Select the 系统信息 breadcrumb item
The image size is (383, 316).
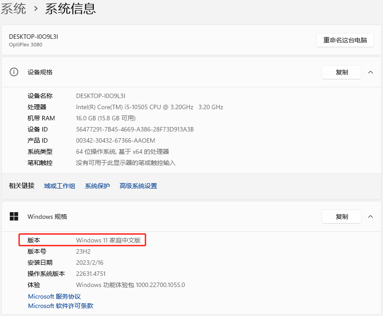click(x=70, y=9)
